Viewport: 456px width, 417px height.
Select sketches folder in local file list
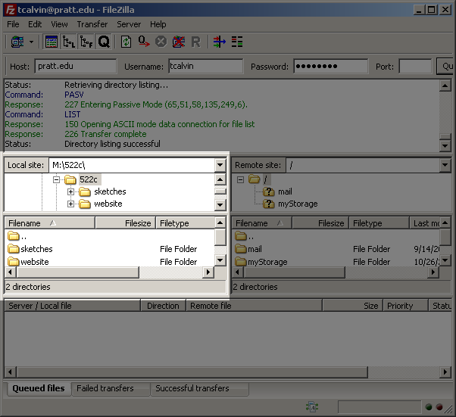click(36, 249)
